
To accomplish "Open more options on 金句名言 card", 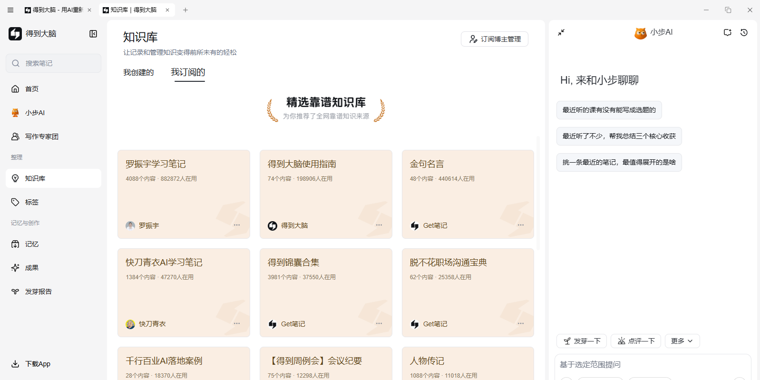I will coord(521,225).
